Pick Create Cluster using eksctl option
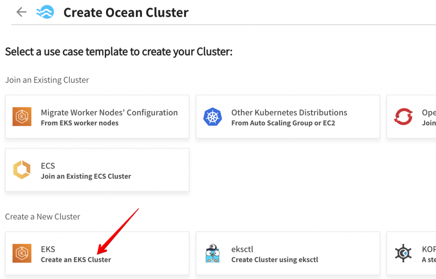This screenshot has height=279, width=436. click(x=288, y=253)
